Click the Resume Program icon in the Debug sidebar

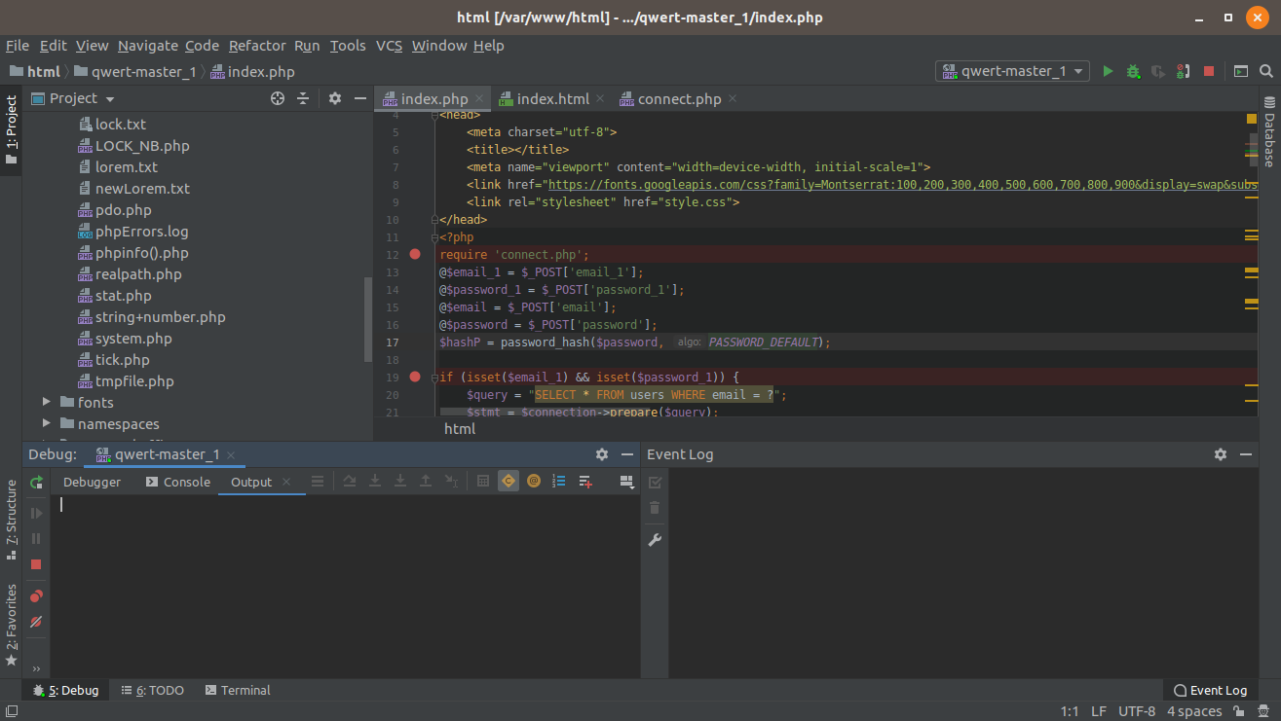click(36, 513)
